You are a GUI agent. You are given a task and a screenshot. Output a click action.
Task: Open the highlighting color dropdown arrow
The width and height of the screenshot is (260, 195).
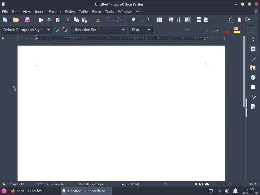[243, 30]
